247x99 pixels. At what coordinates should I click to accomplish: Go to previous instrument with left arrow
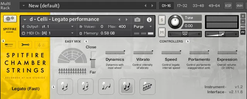[x=119, y=20]
